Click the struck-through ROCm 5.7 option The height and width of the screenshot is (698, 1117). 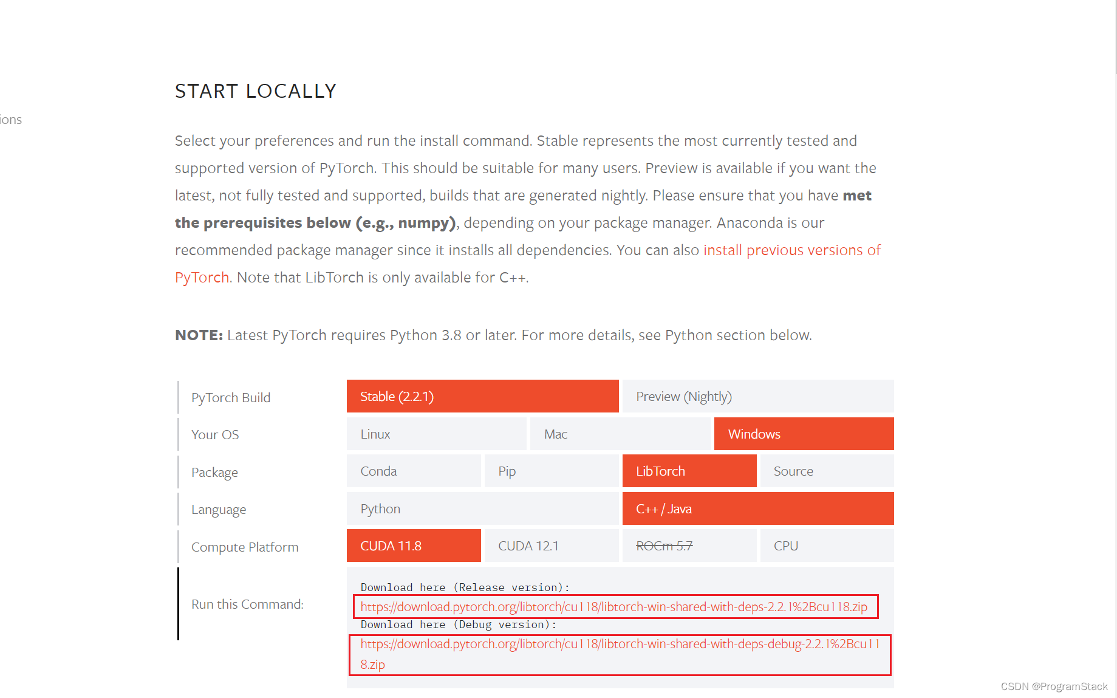pos(689,545)
